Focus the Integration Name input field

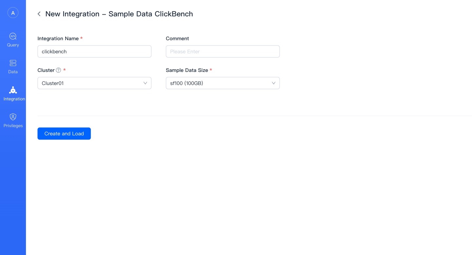tap(94, 51)
